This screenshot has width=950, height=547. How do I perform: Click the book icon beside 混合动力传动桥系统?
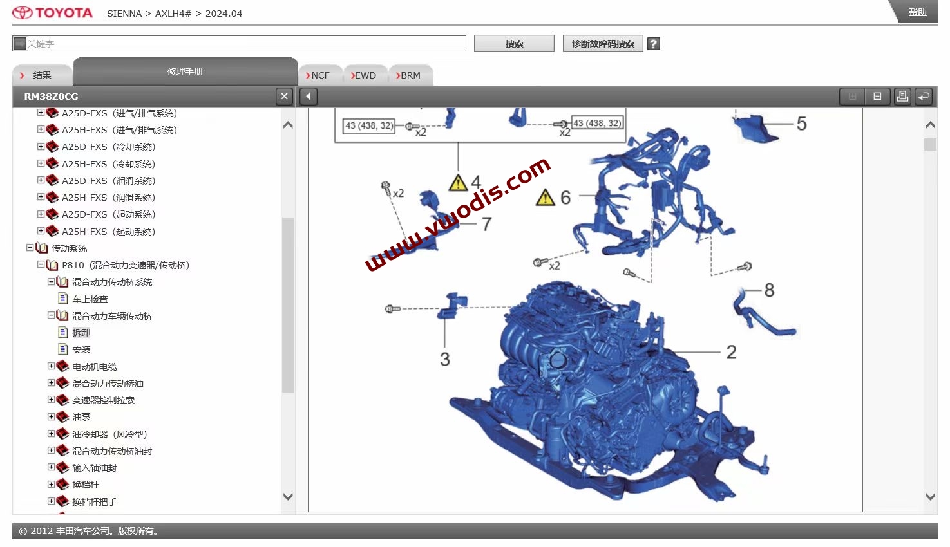(x=62, y=281)
